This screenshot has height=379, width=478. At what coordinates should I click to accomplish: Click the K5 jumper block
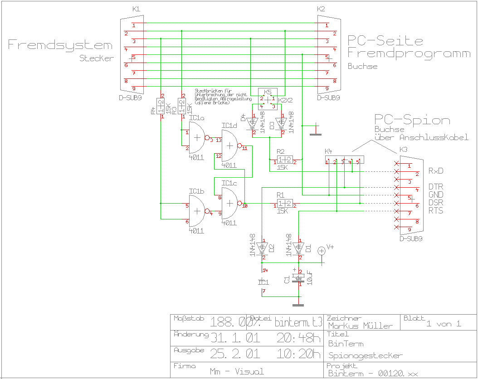tap(268, 99)
